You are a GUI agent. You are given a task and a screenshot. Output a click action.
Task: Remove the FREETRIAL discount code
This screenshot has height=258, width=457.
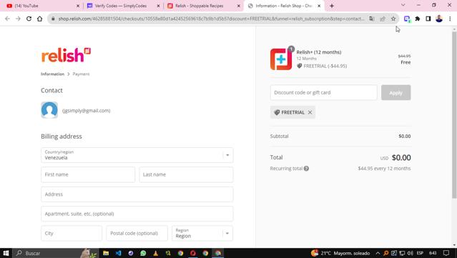(x=310, y=112)
